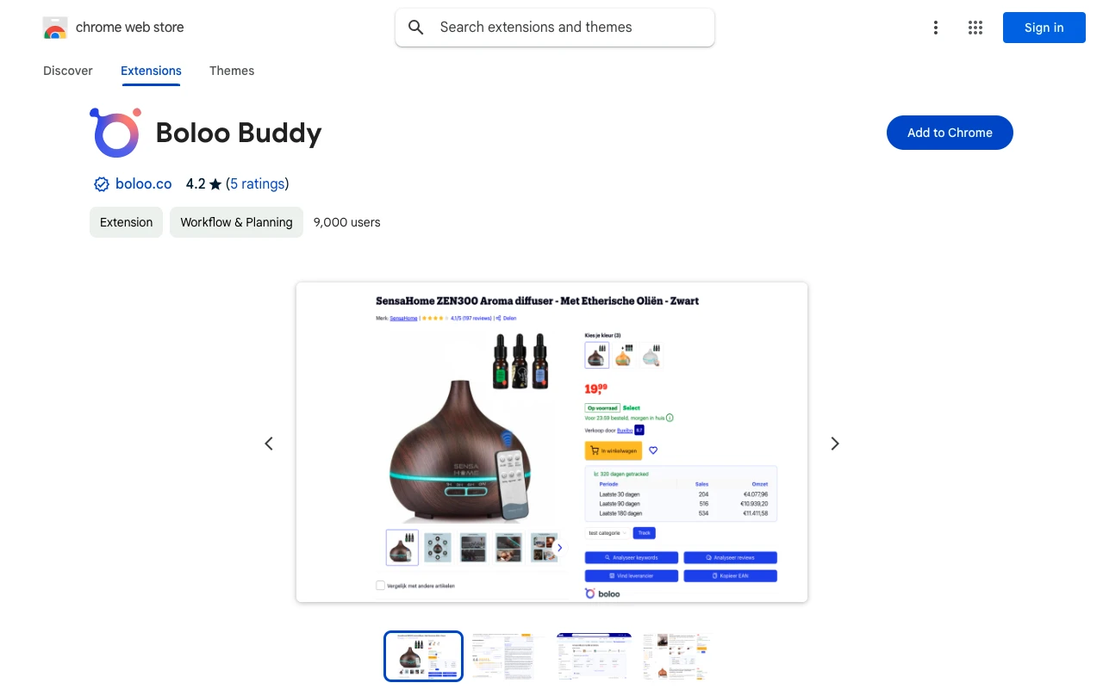Open the three-dot more options menu

[x=936, y=28]
